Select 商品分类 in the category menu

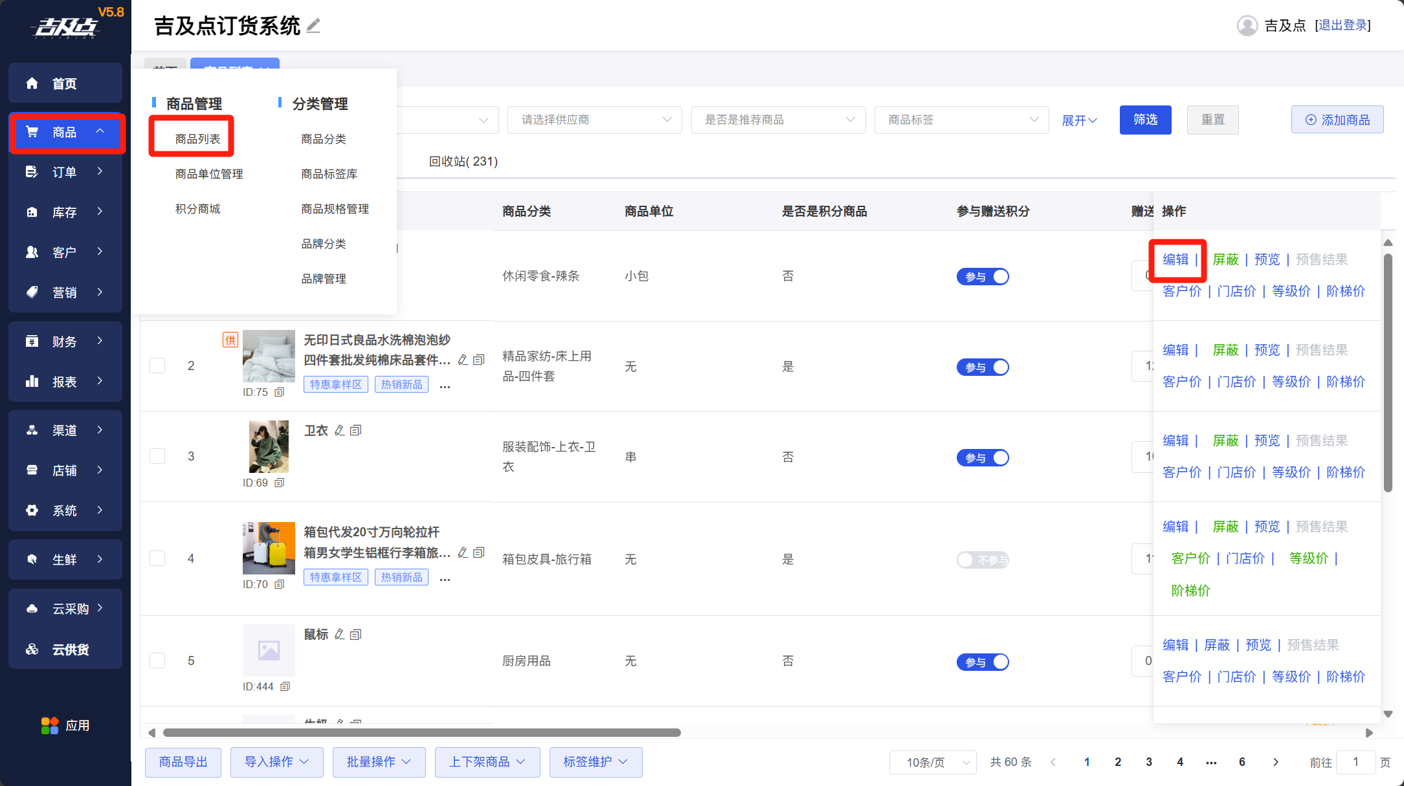pos(323,139)
